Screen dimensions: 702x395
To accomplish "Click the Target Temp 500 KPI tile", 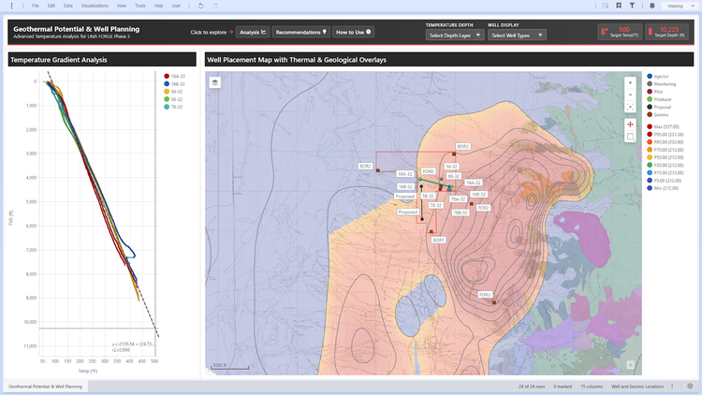I will (x=620, y=32).
